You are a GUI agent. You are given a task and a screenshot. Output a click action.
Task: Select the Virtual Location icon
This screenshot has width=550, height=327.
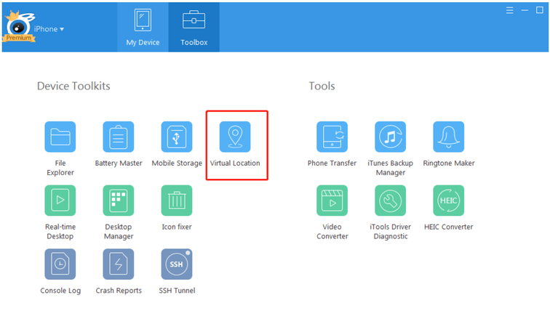[235, 137]
